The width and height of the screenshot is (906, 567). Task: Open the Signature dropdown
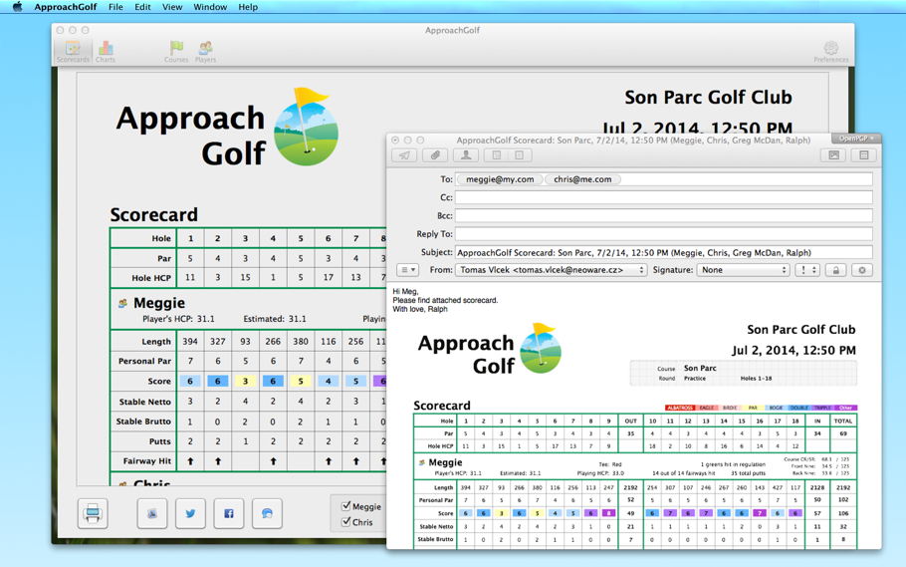tap(743, 270)
